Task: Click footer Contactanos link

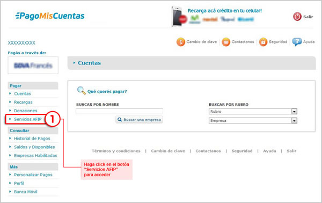Action: click(x=208, y=151)
